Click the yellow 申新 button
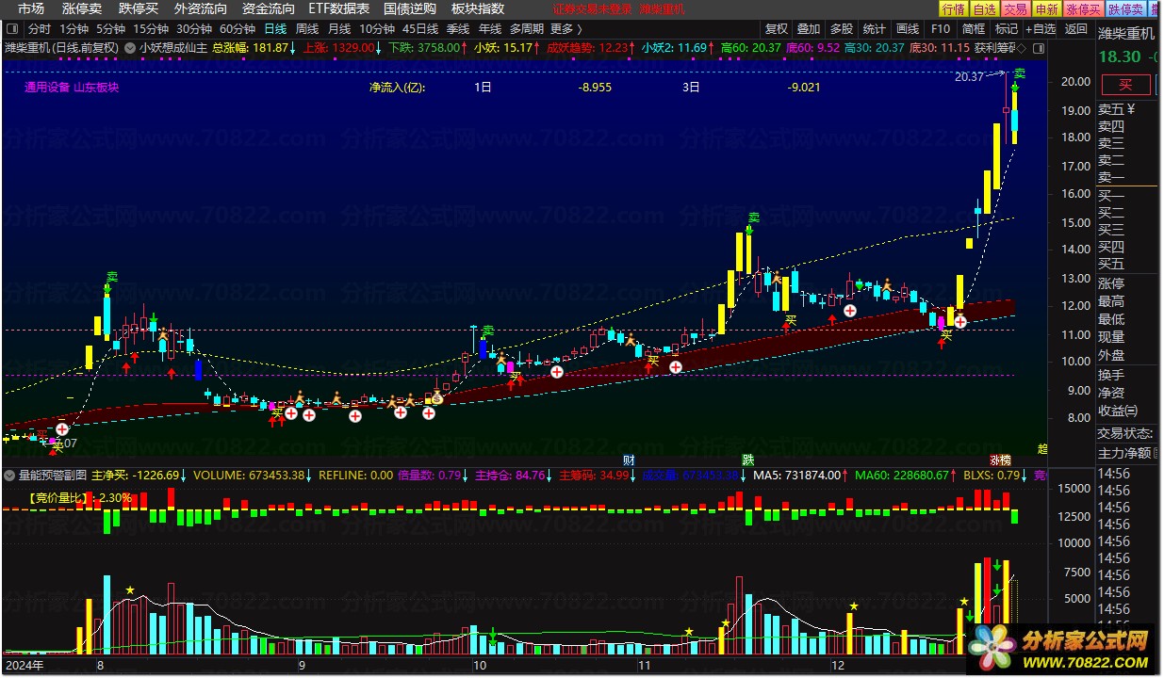The image size is (1164, 678). tap(1045, 8)
